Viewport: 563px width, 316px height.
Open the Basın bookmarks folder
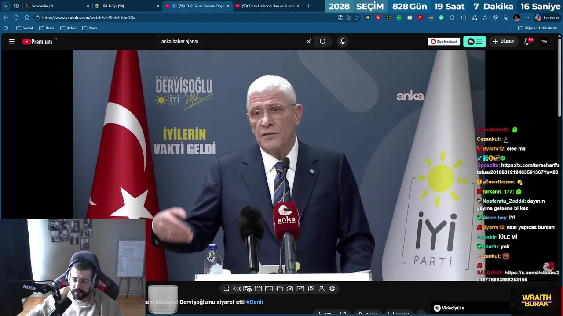[46, 28]
